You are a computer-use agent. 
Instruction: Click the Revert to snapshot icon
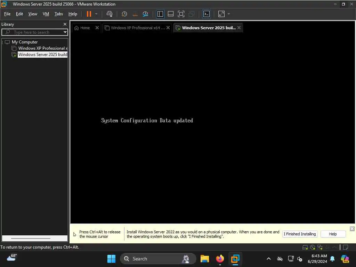(135, 14)
